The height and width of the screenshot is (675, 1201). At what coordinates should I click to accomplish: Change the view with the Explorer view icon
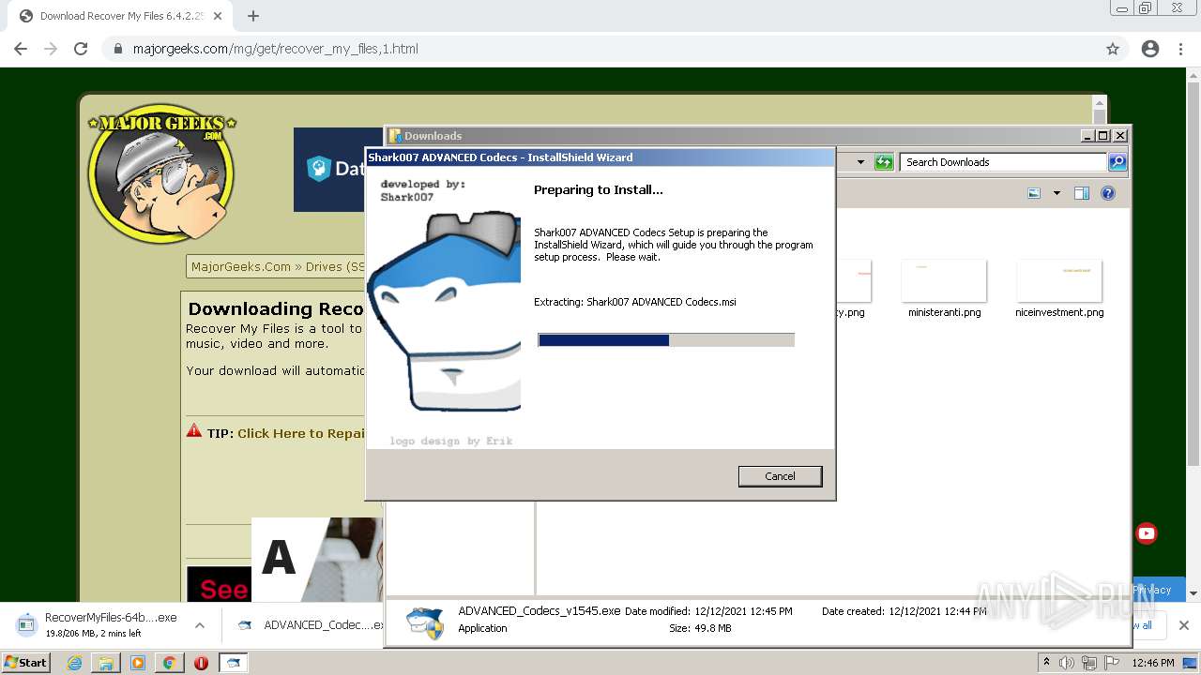(x=1034, y=193)
